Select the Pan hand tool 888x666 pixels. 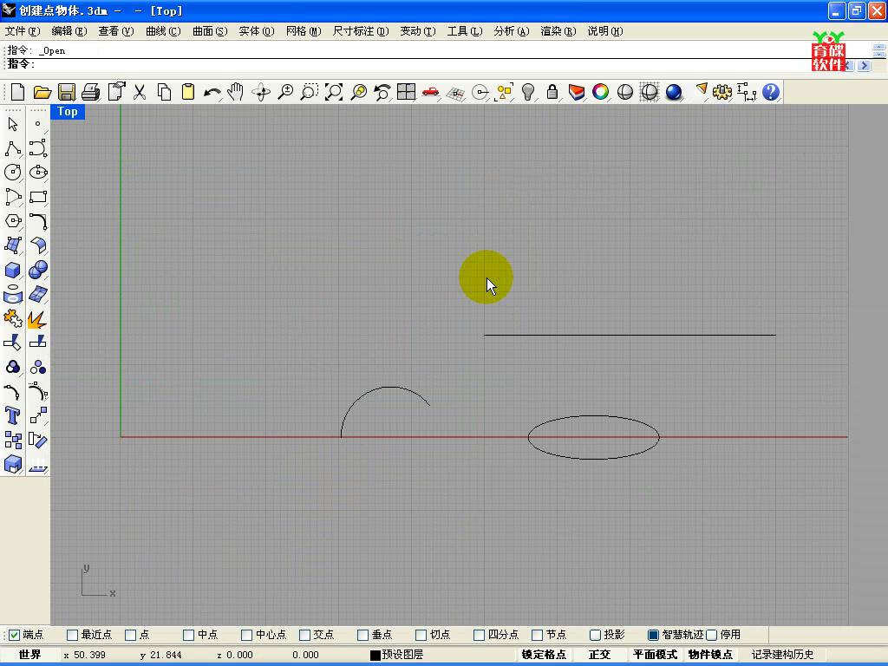point(236,92)
